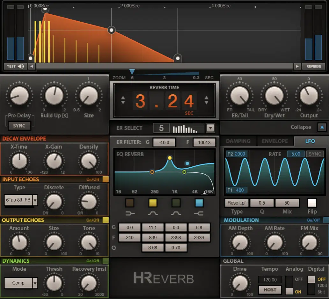This screenshot has height=299, width=329.
Task: Click the Drive knob
Action: pos(240,283)
